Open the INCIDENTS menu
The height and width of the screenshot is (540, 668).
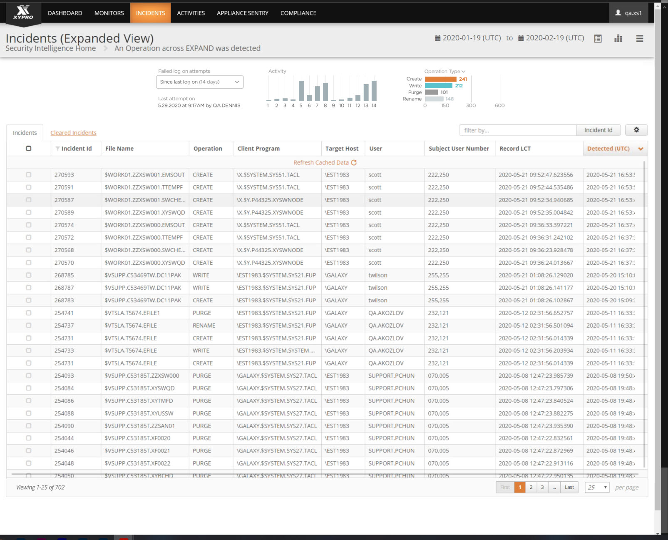150,13
